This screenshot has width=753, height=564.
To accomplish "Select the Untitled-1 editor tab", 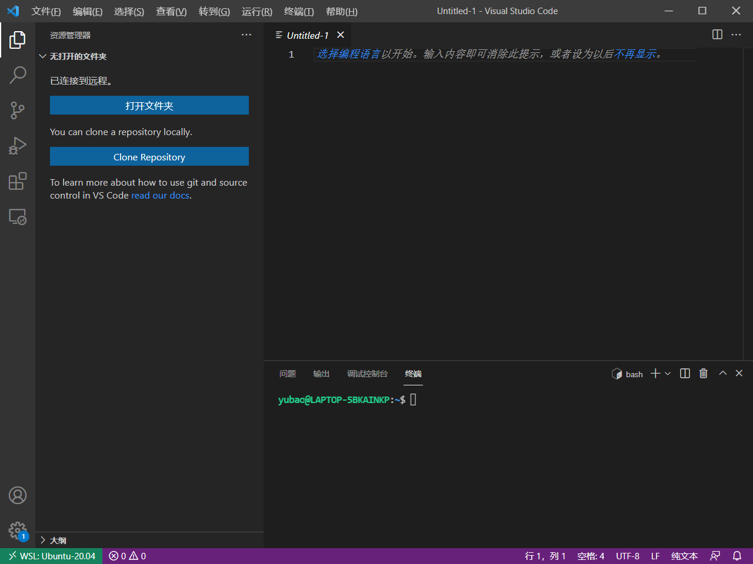I will (x=308, y=35).
